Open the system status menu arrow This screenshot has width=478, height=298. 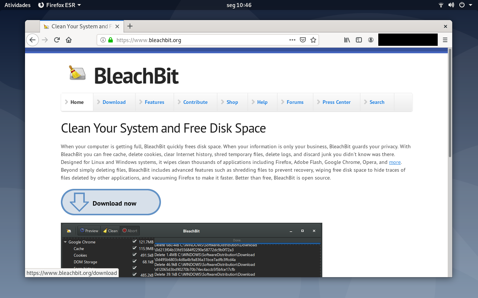point(470,5)
